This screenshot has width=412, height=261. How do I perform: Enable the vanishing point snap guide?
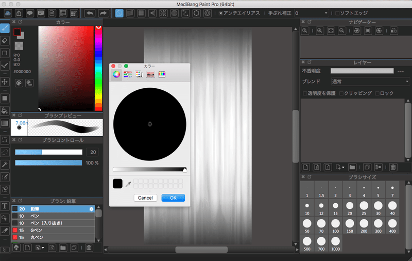point(152,13)
